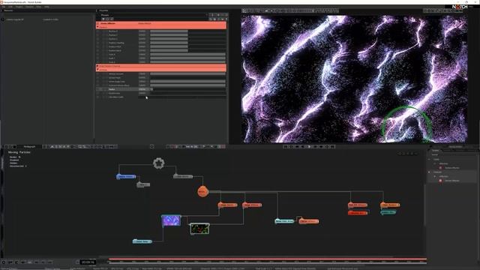480x270 pixels.
Task: Open the green and red particle thumbnail node
Action: [x=199, y=228]
